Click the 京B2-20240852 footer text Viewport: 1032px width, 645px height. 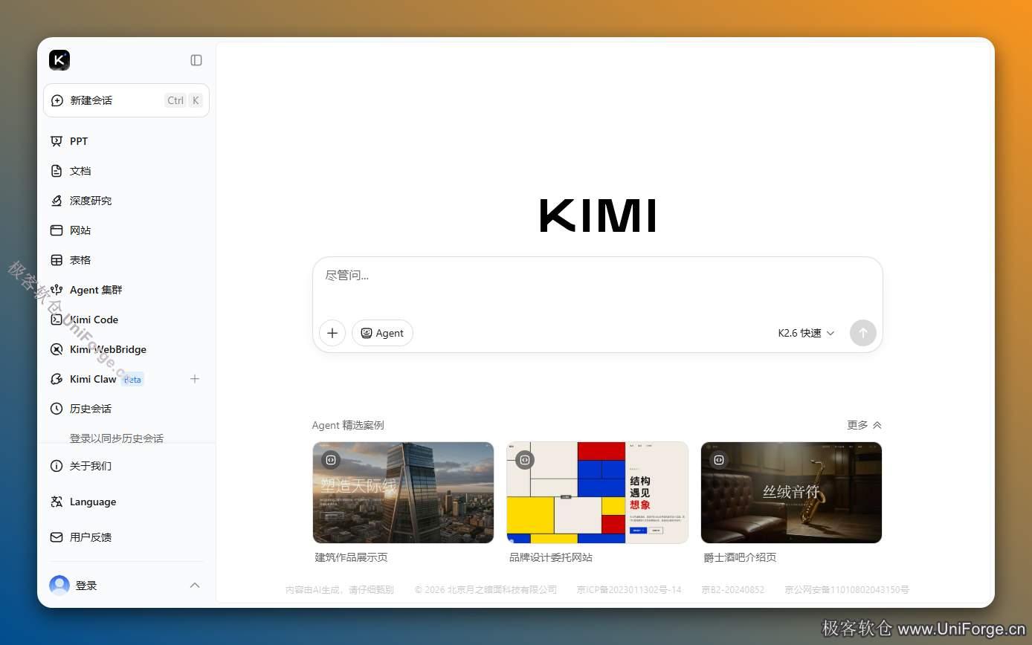[732, 590]
